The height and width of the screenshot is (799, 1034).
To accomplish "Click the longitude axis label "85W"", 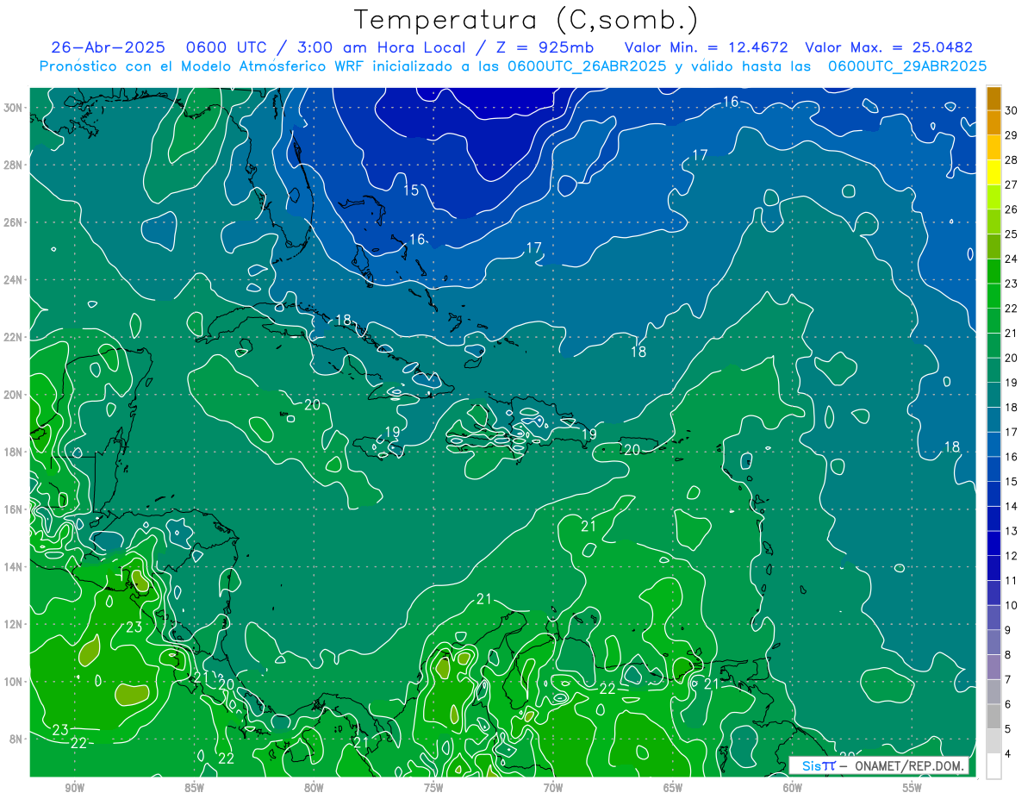I will (195, 788).
